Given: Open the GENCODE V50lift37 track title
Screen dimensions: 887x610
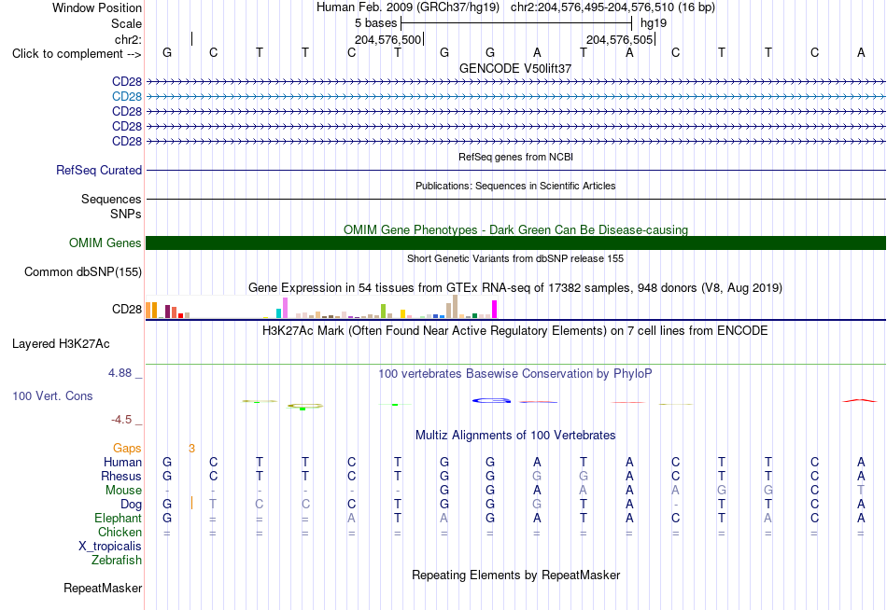Looking at the screenshot, I should point(514,68).
